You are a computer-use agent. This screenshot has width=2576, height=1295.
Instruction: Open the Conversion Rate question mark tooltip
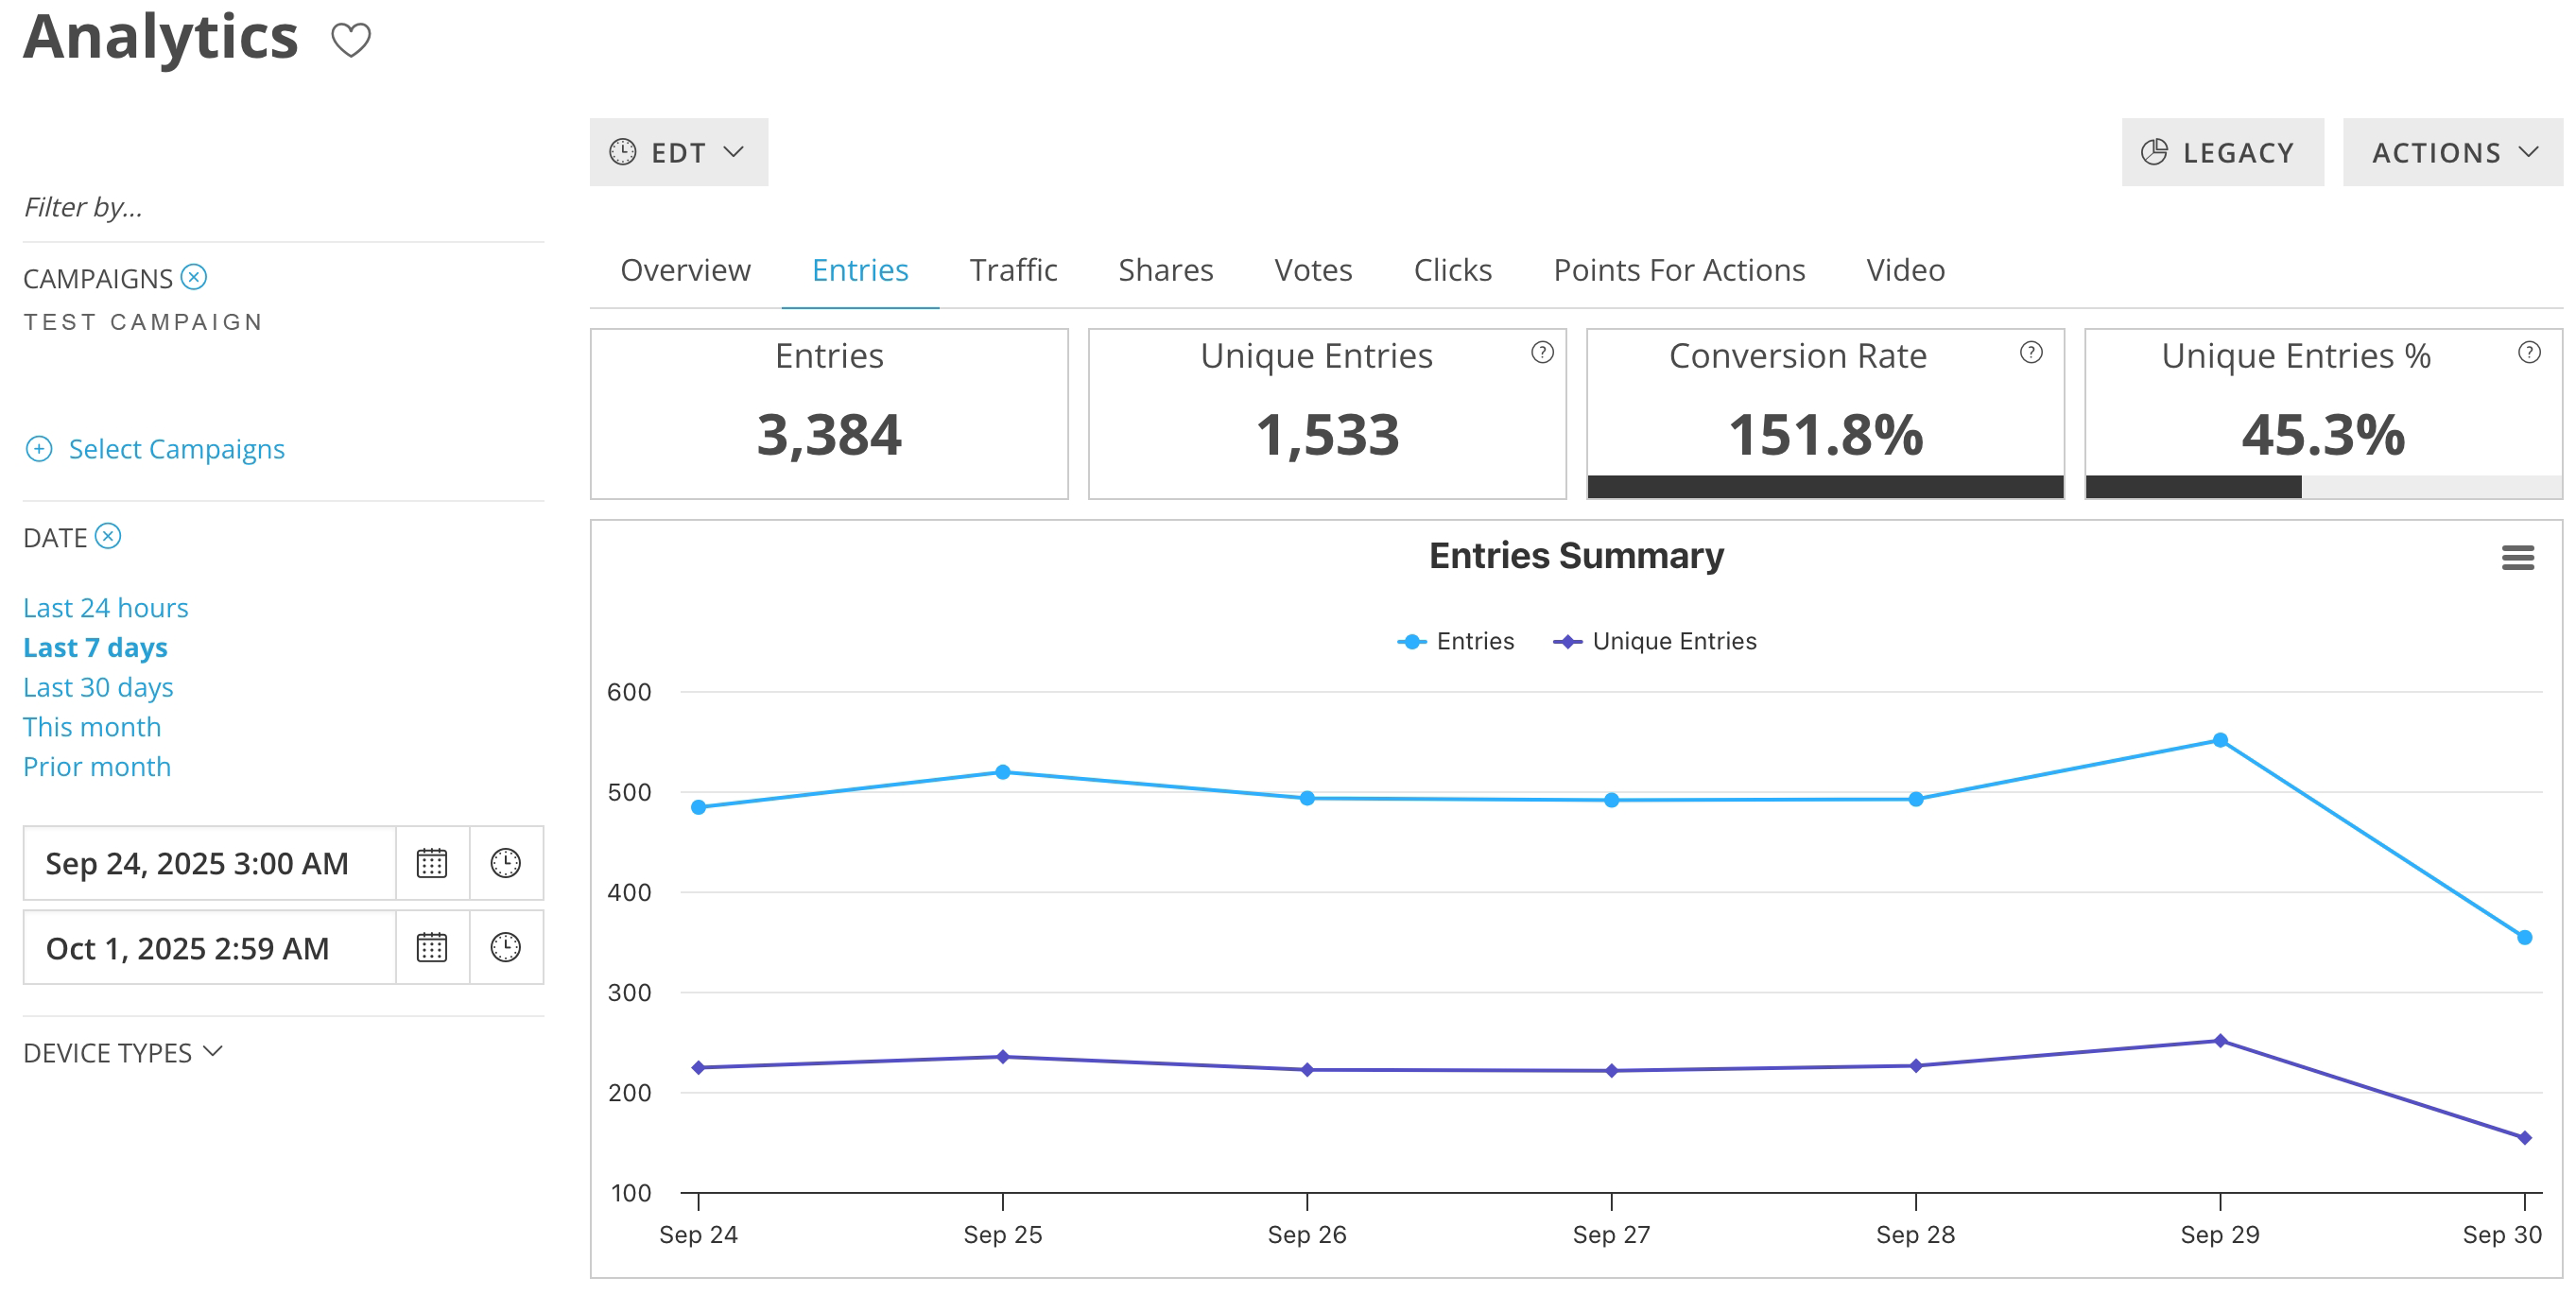[2031, 352]
